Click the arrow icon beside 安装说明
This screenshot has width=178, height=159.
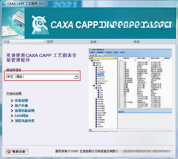point(12,101)
